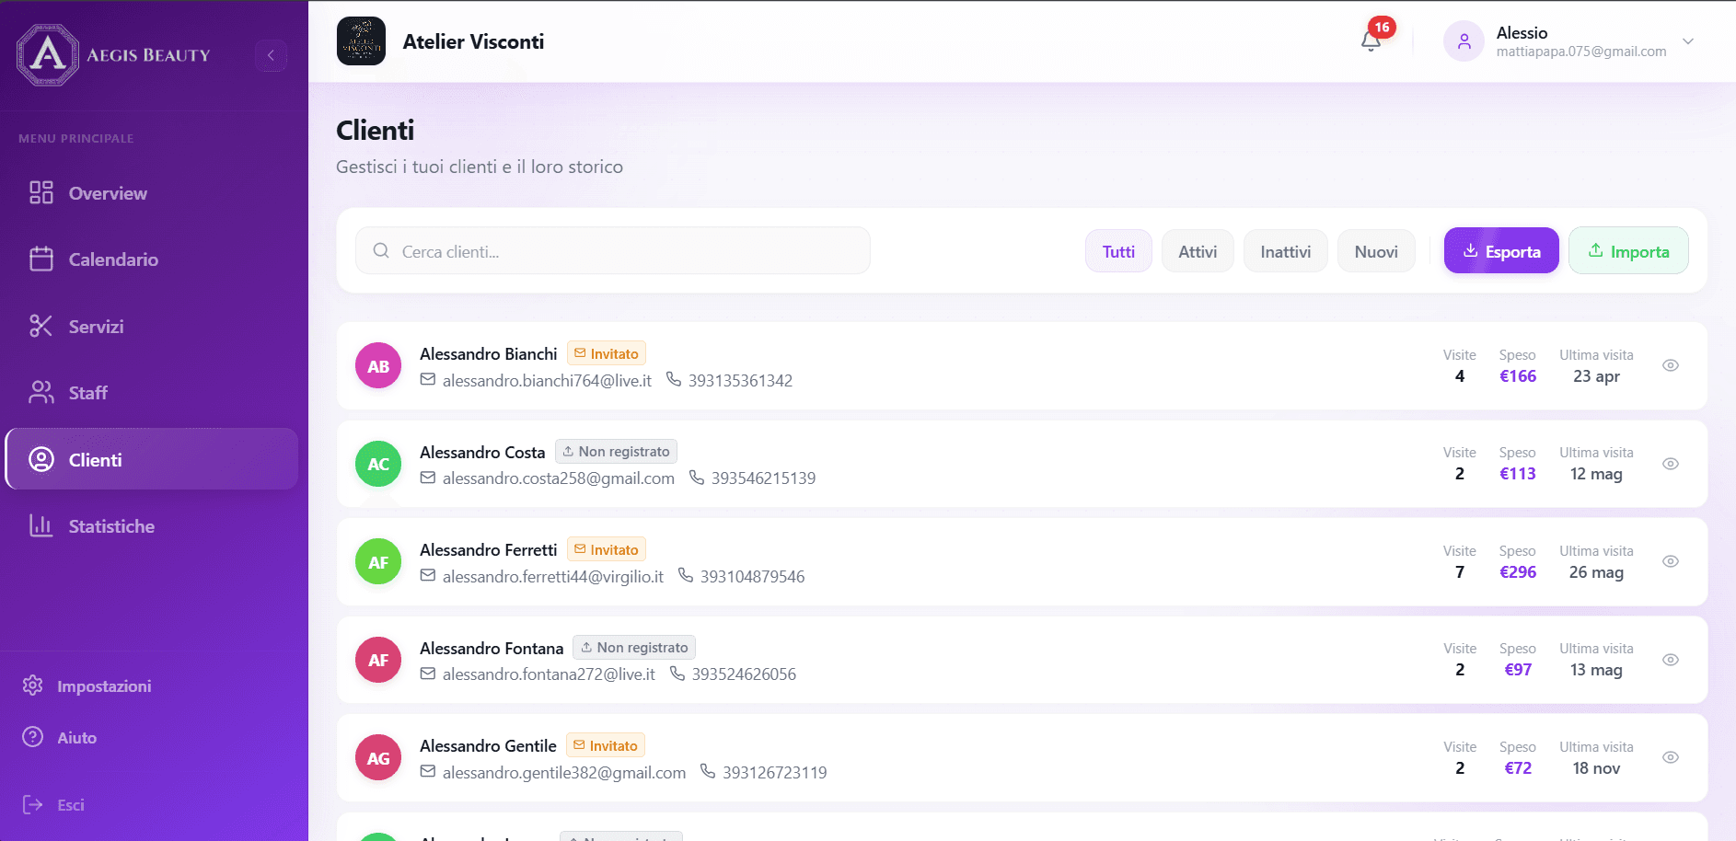
Task: Filter clients by Inattivi
Action: (1285, 251)
